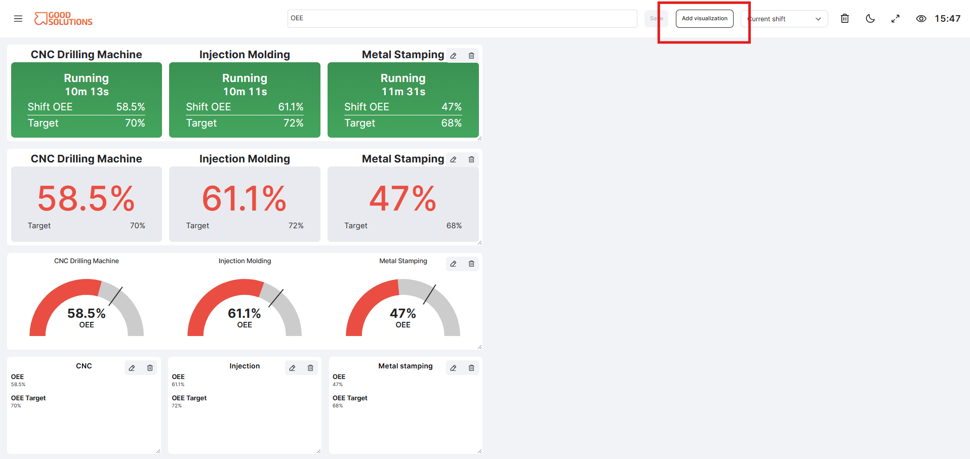Click the Injection Molding gauge at 61.1%
This screenshot has height=459, width=970.
tap(245, 306)
